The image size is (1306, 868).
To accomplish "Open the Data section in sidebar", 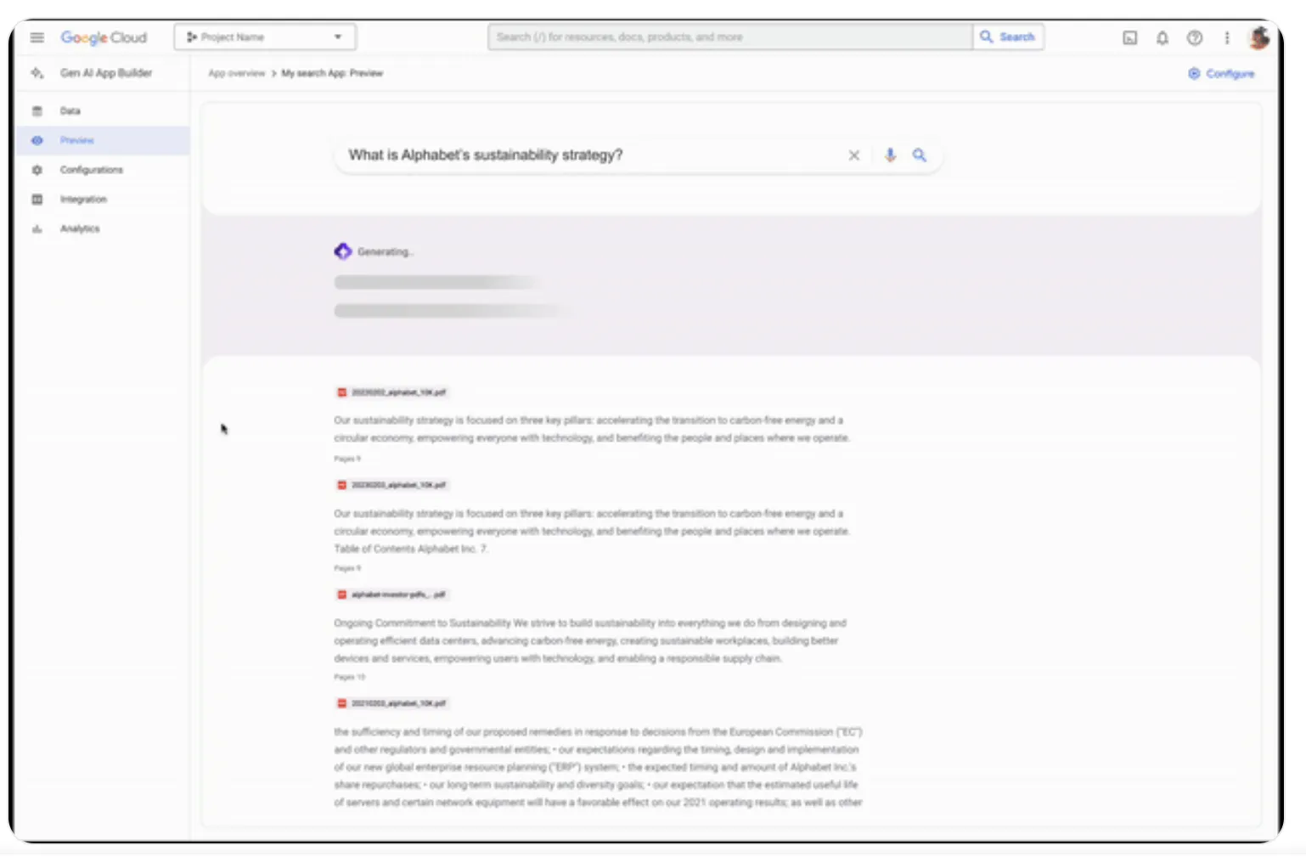I will click(x=103, y=111).
